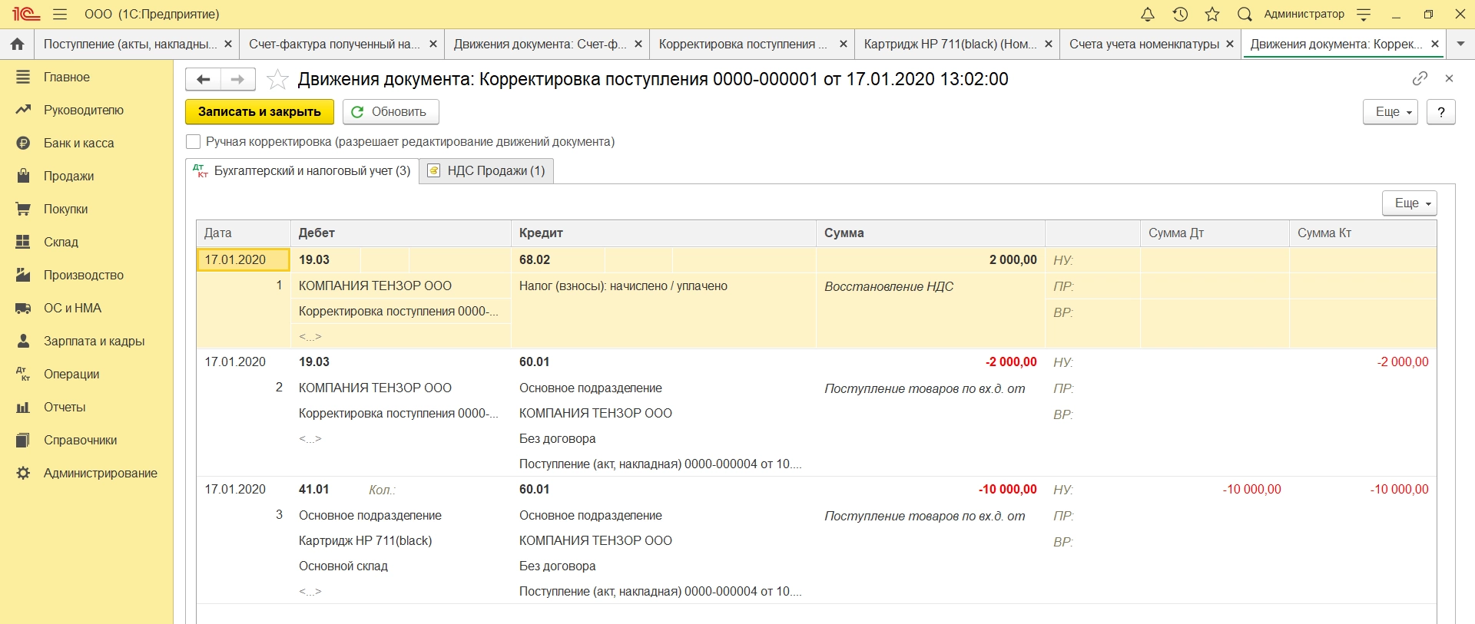The width and height of the screenshot is (1475, 624).
Task: Open the hamburger main menu
Action: pos(60,15)
